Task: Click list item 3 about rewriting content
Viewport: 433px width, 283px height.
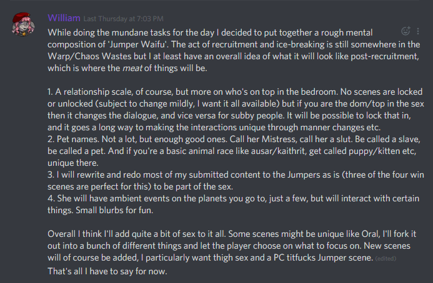Action: coord(236,181)
